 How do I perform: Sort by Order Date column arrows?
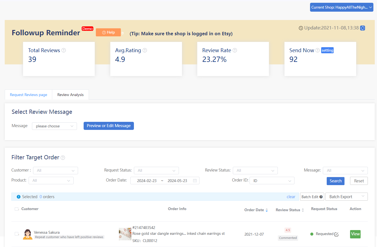(267, 210)
